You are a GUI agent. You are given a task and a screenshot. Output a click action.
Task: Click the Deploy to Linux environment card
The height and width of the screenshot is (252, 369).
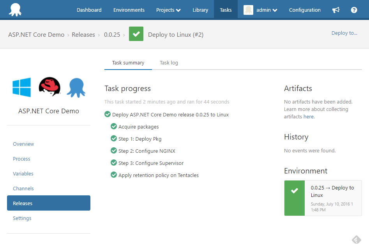tap(323, 198)
